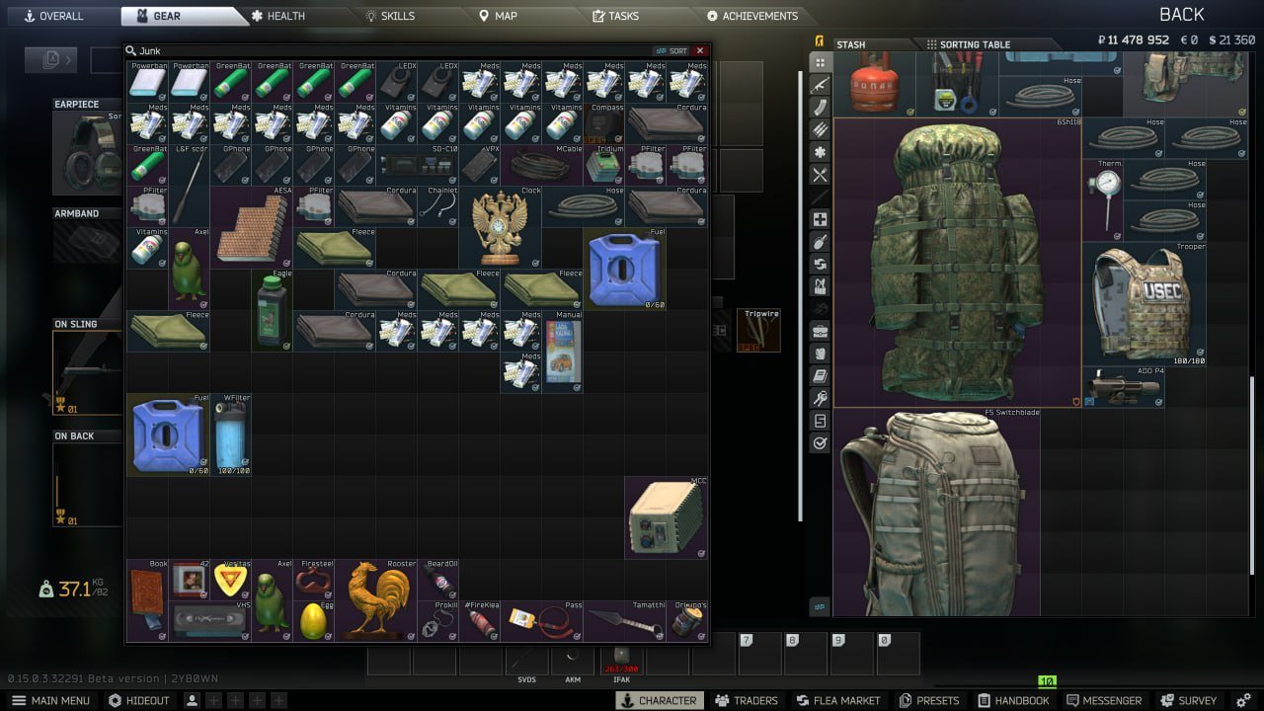Filter stash by ammo bullets icon
1264x711 pixels.
[x=820, y=129]
